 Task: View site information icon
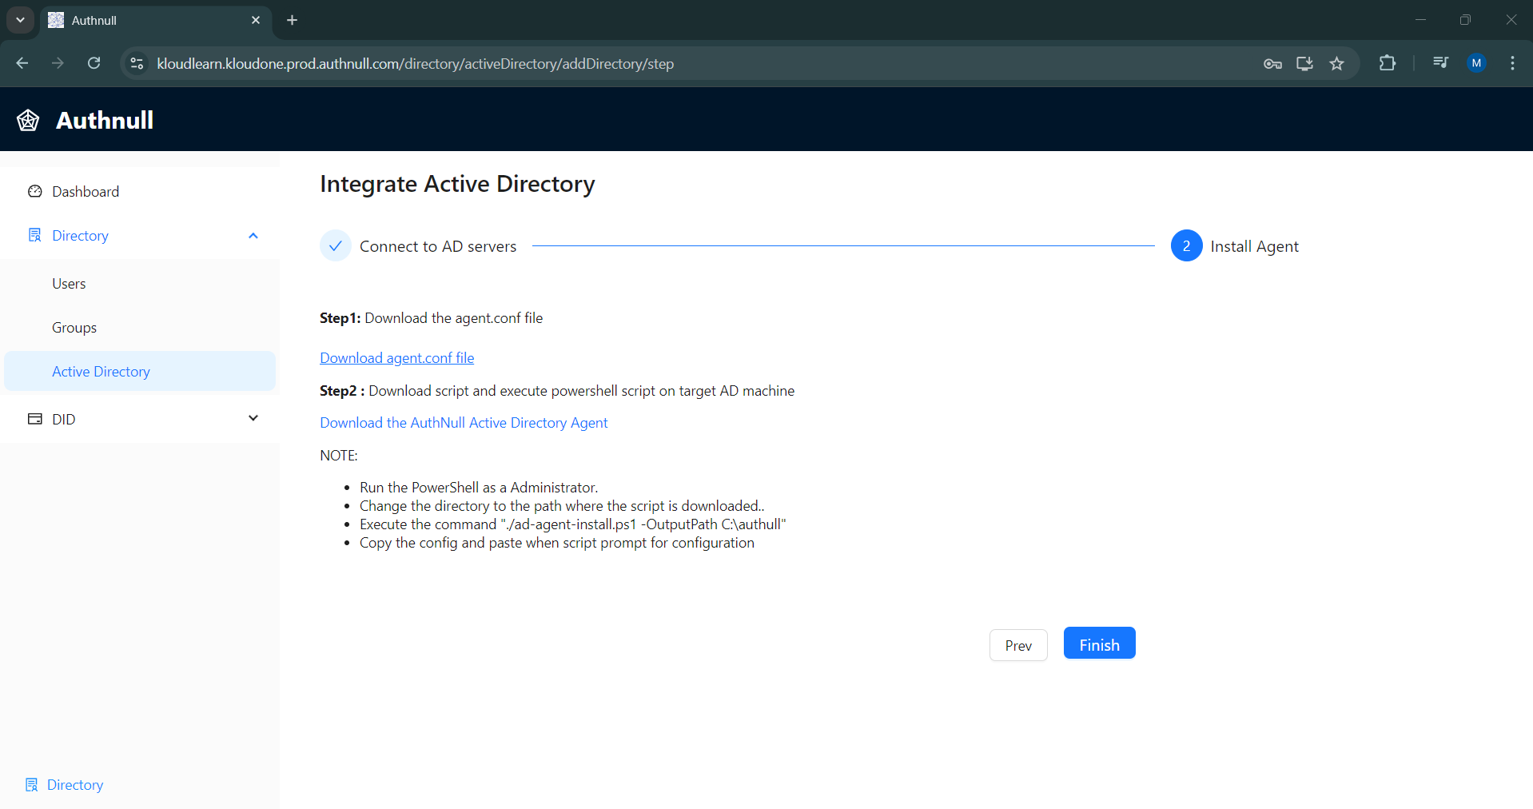click(x=137, y=63)
